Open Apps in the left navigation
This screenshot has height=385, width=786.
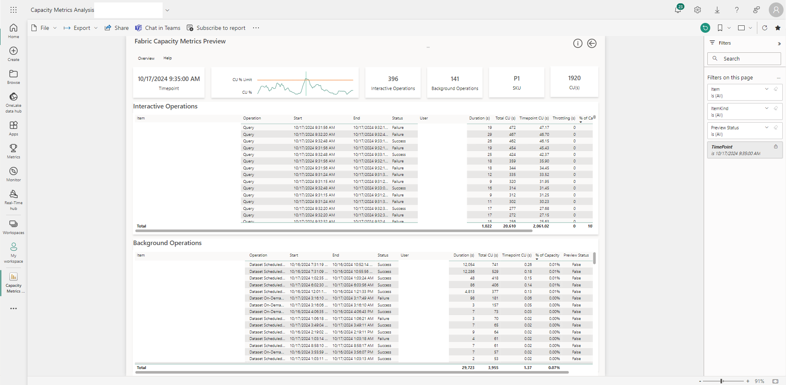click(x=14, y=128)
